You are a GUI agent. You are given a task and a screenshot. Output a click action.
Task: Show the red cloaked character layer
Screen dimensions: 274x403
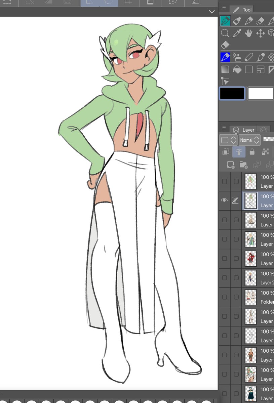[x=224, y=259]
